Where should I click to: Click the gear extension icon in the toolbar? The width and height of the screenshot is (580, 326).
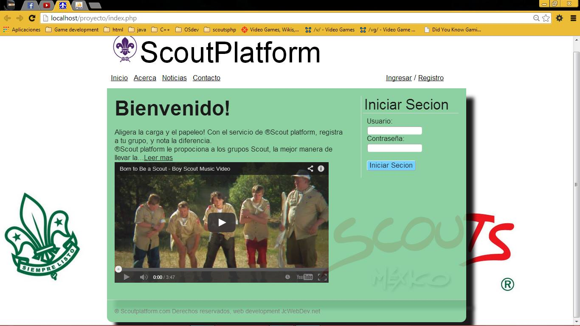(x=560, y=18)
